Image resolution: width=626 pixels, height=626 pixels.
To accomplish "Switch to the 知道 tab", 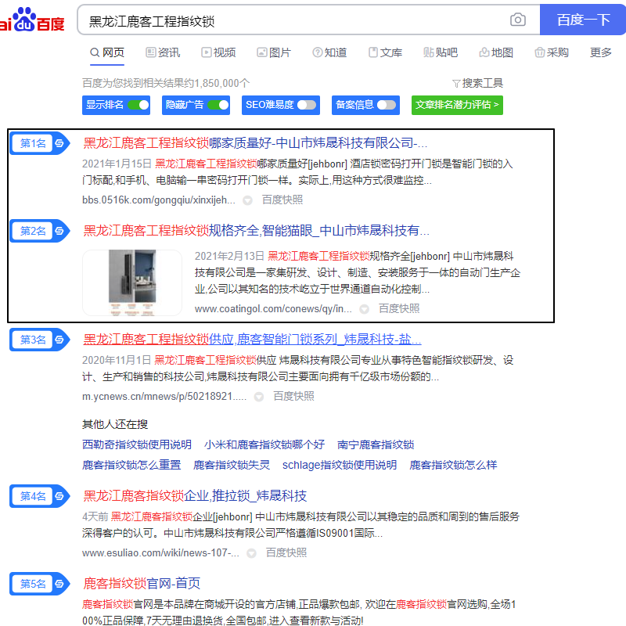I will click(x=329, y=52).
